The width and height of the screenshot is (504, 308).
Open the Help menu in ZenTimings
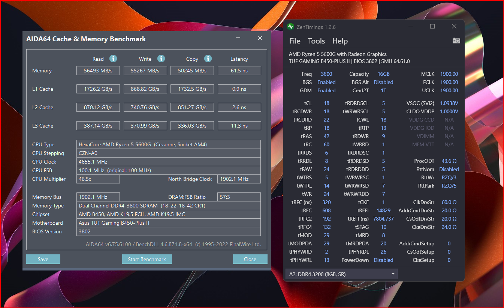[340, 41]
